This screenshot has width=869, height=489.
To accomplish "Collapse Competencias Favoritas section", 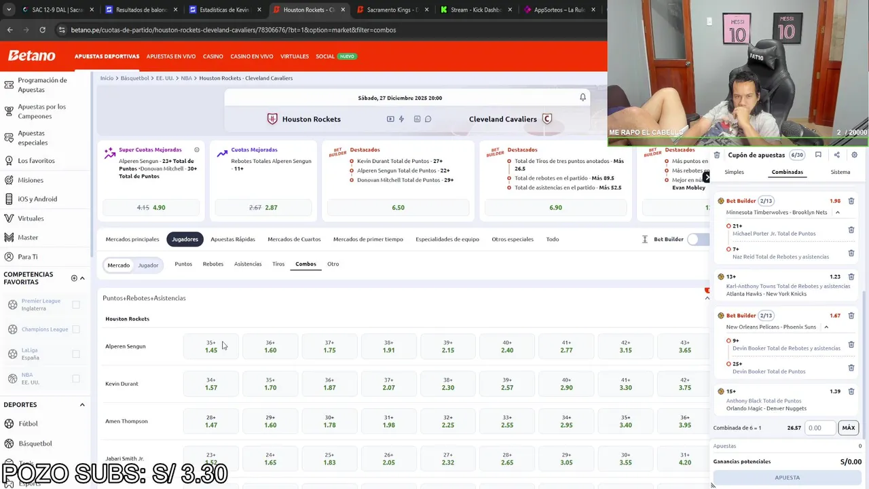I will (82, 278).
